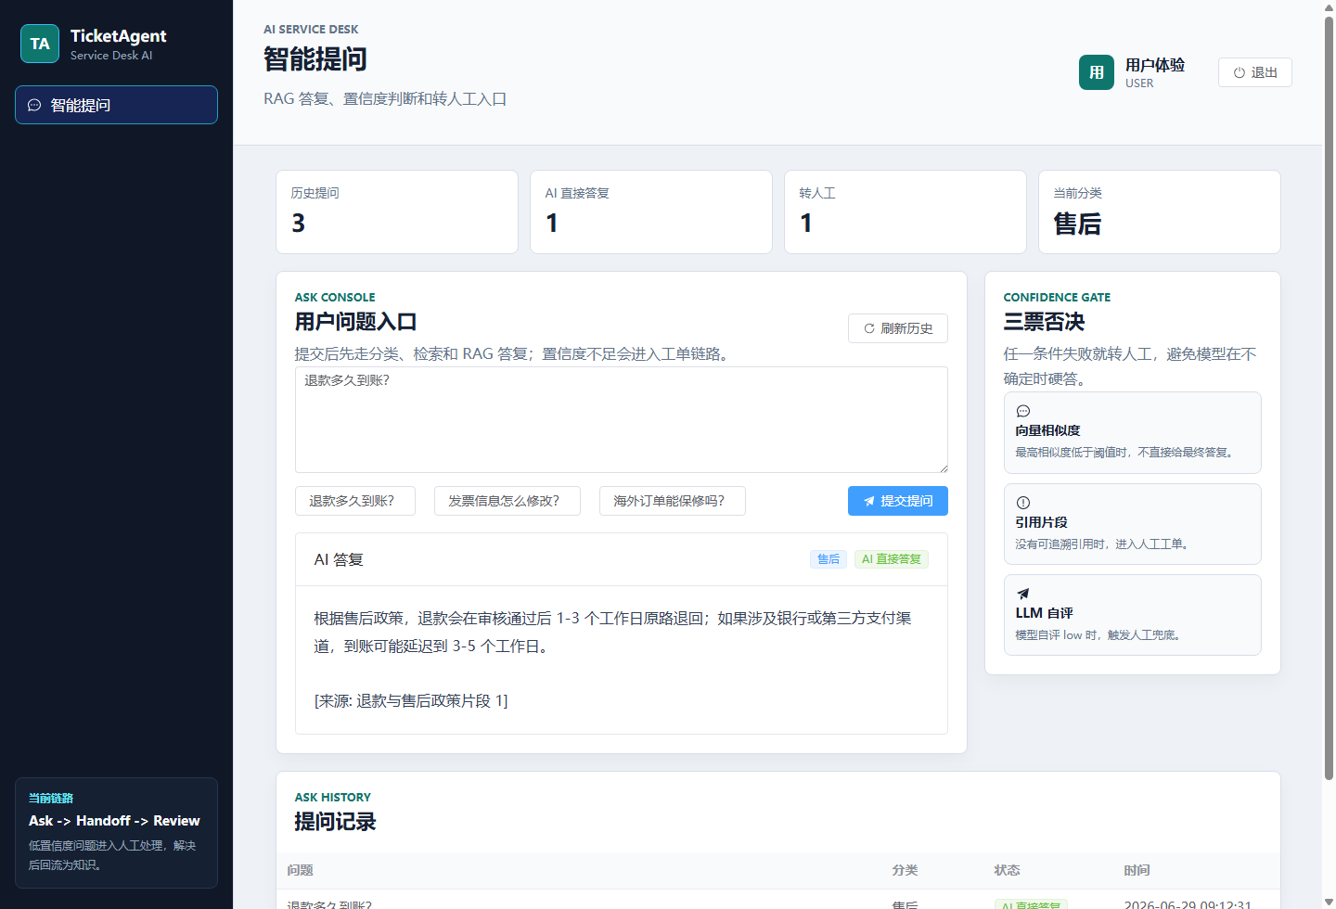Choose the 发票信息怎么修改? suggestion chip
This screenshot has height=909, width=1336.
(507, 501)
